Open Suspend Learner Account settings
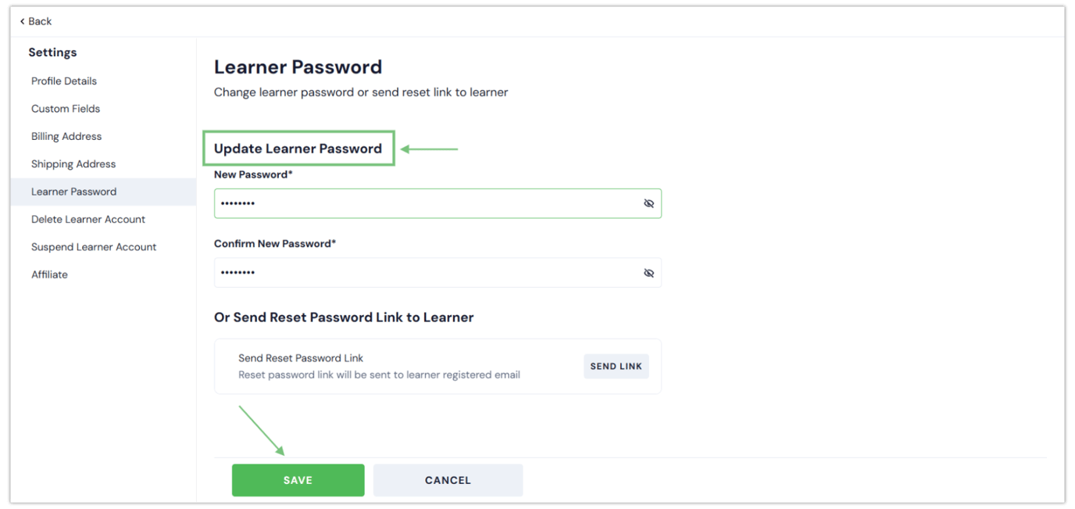 [x=94, y=246]
